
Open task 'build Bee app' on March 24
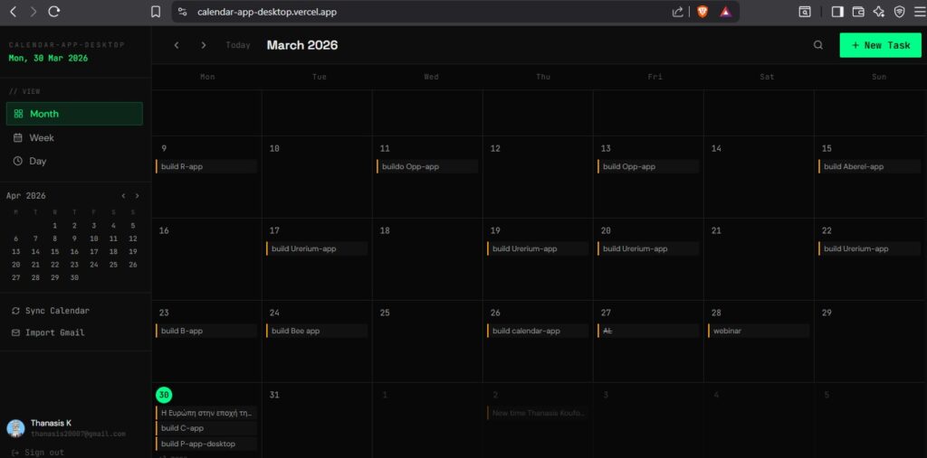tap(317, 331)
